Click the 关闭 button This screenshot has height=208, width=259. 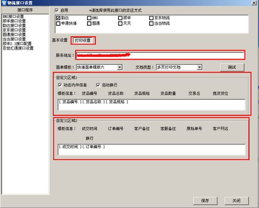[236, 201]
